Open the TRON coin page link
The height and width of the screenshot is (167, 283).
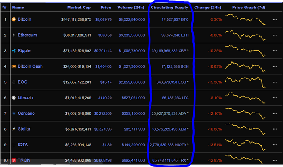pos(24,160)
